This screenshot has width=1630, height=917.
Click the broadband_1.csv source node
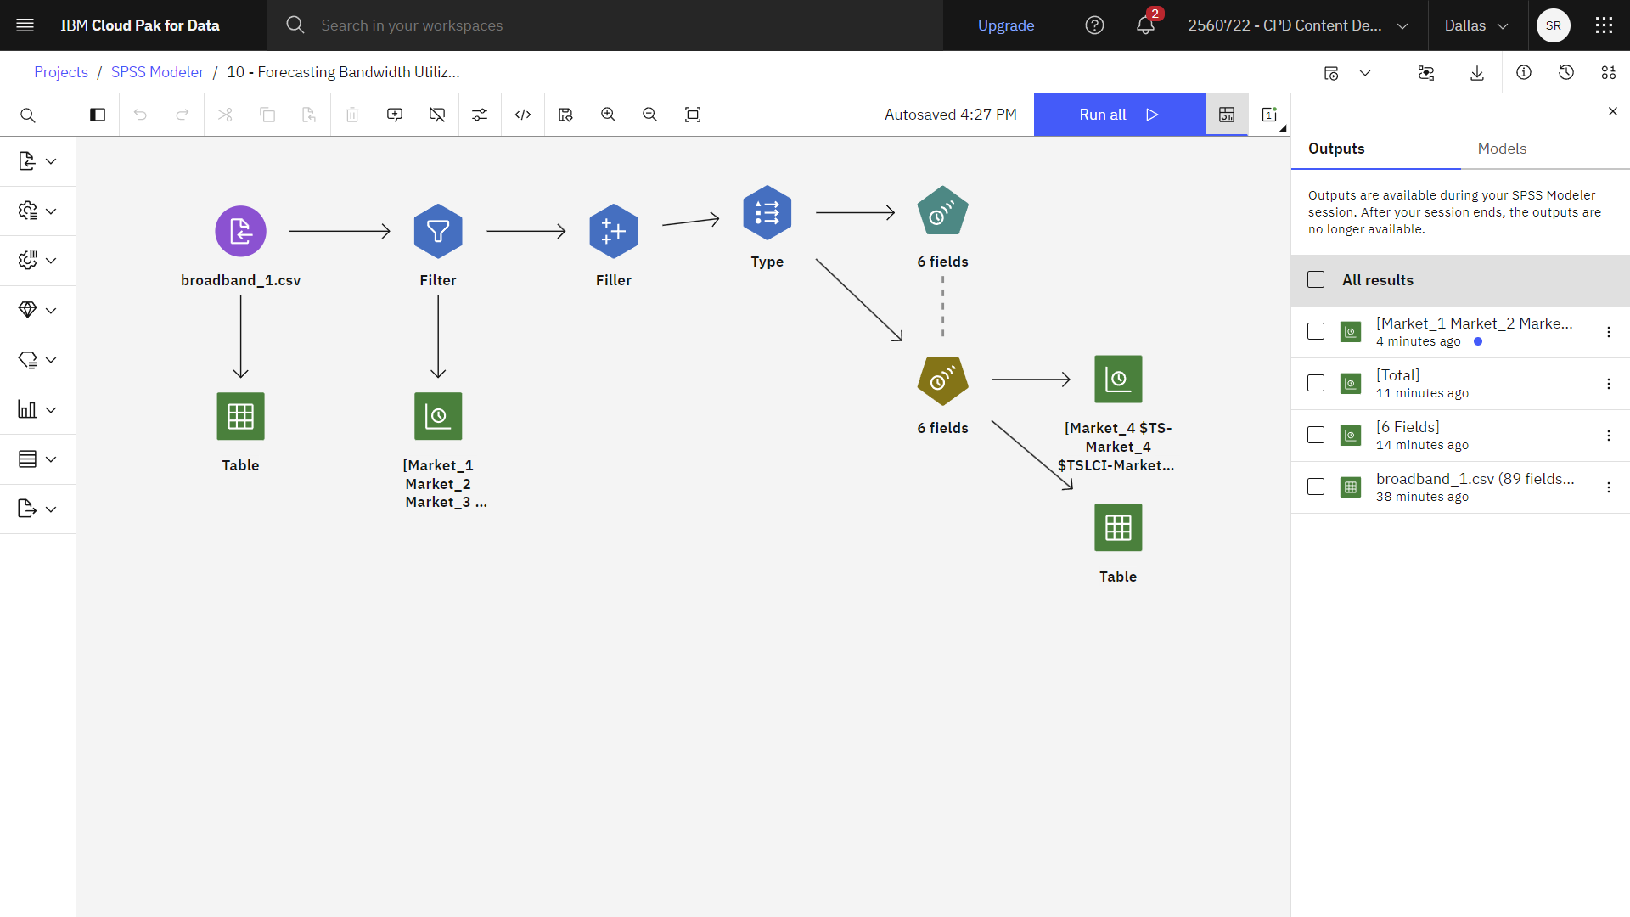[x=241, y=231]
